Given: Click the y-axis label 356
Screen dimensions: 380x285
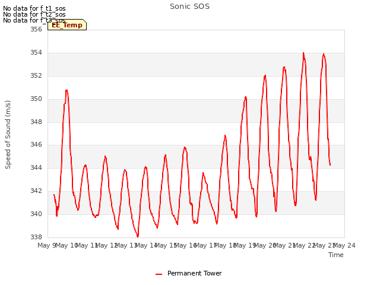Looking at the screenshot, I should 36,29.
